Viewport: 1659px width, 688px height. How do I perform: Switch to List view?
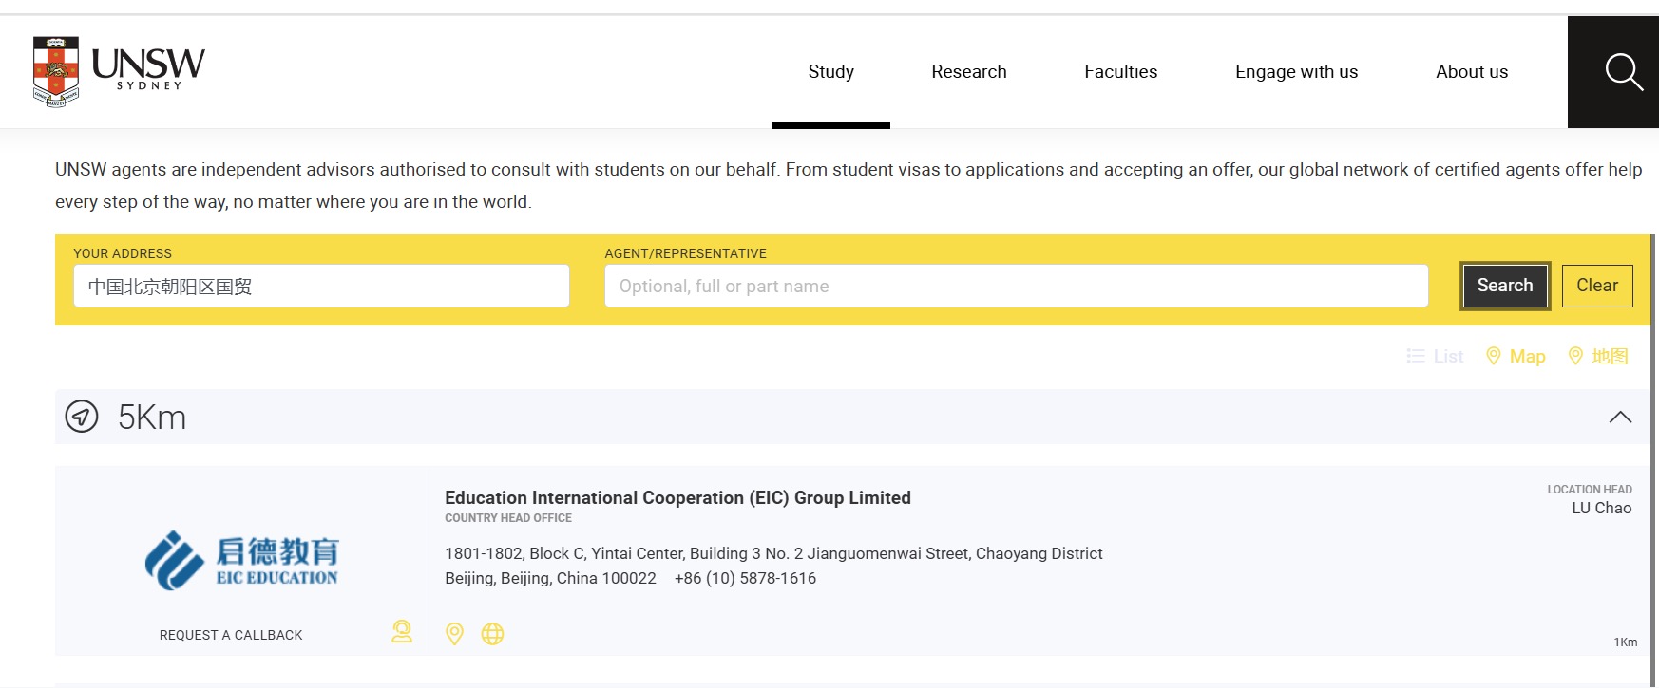pos(1435,356)
